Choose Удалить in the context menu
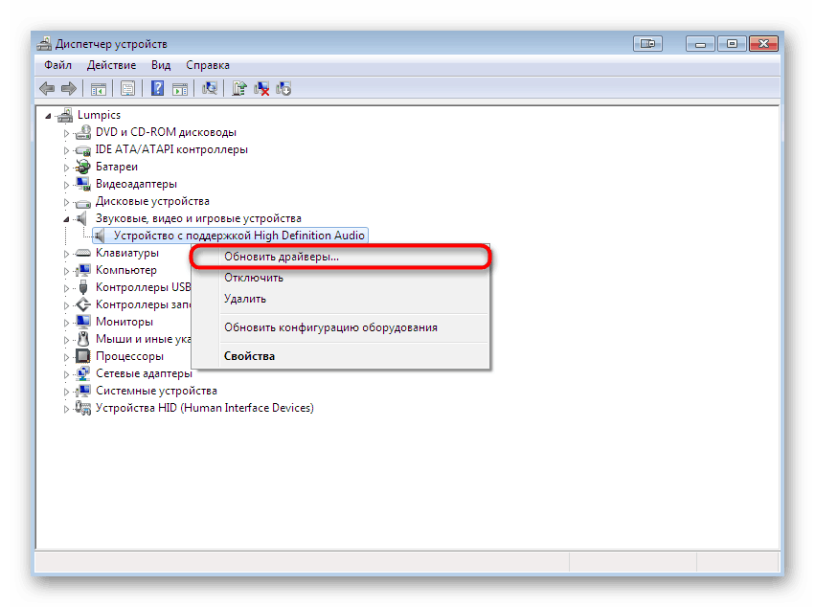This screenshot has height=607, width=815. click(x=340, y=299)
